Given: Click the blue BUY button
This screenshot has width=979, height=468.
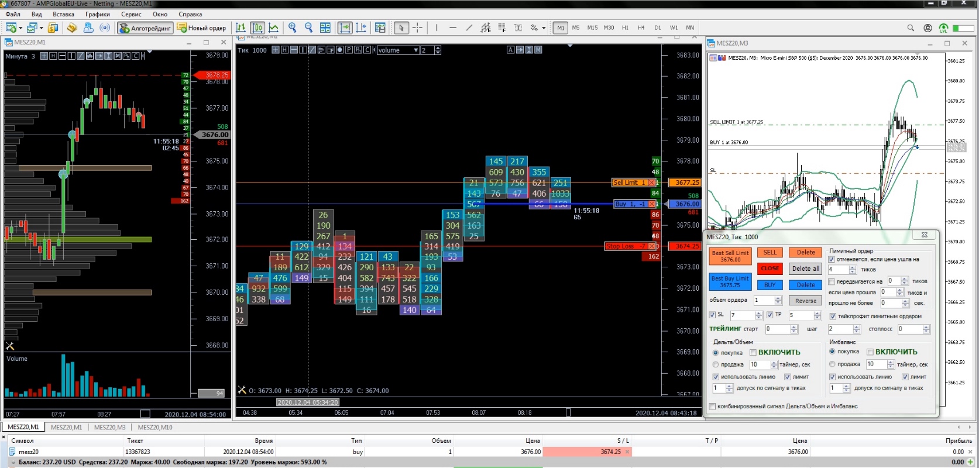Looking at the screenshot, I should click(770, 285).
